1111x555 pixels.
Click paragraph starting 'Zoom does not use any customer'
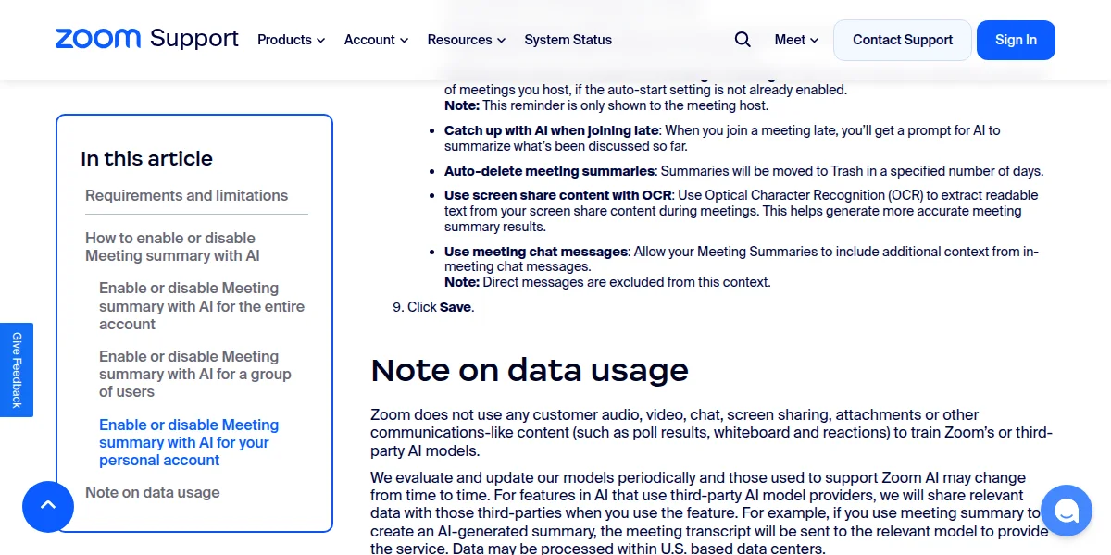[x=711, y=433]
